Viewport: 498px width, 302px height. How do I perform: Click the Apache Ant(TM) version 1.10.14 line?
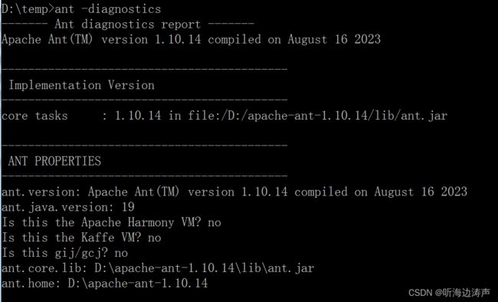[191, 39]
